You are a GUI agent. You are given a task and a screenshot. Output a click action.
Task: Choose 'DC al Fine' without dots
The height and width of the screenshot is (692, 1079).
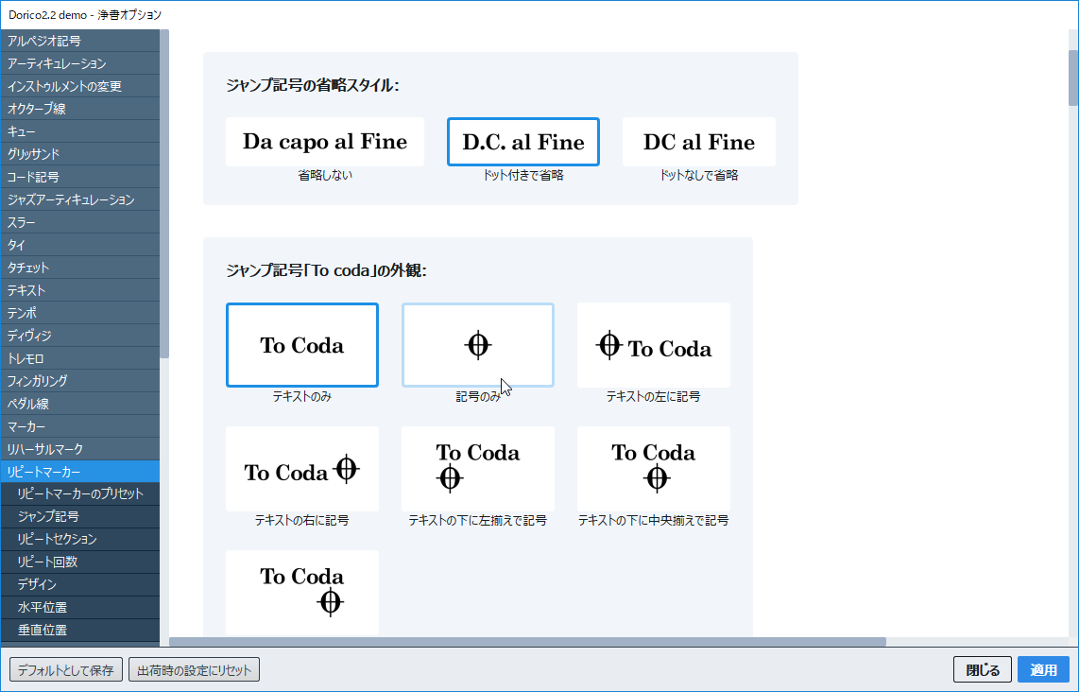pyautogui.click(x=698, y=142)
